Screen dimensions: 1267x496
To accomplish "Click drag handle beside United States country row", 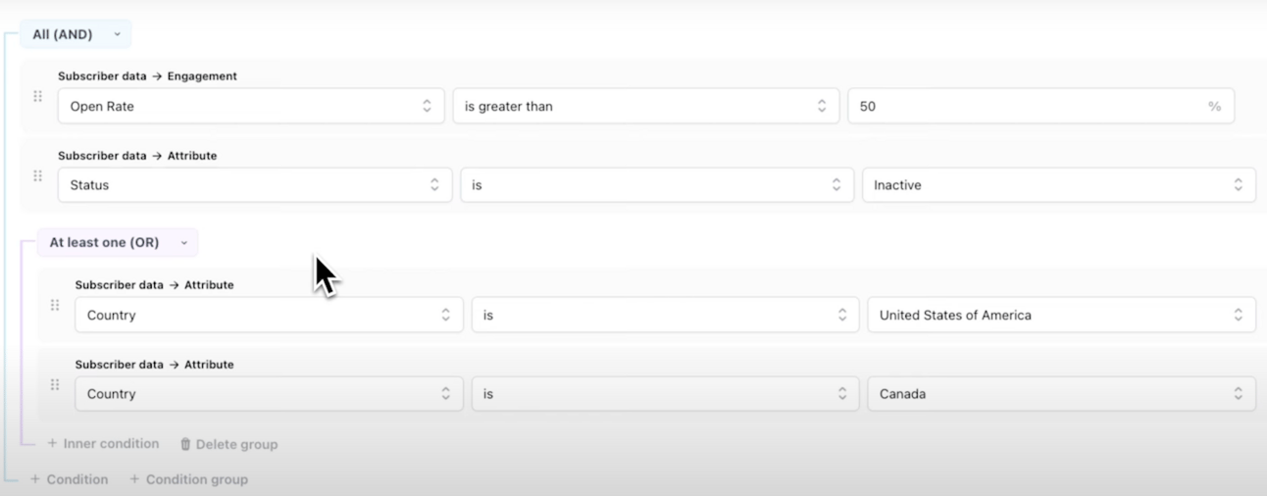I will [55, 305].
